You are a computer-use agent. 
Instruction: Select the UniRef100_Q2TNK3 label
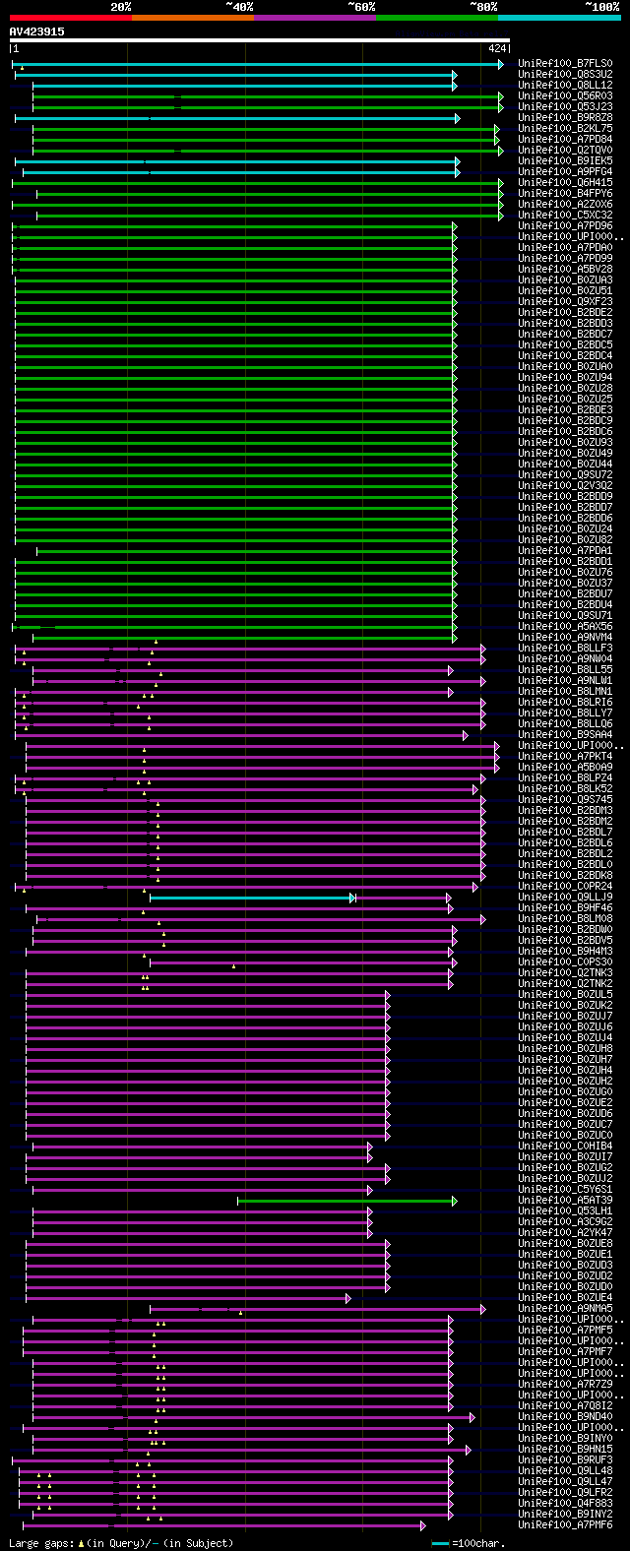[x=565, y=973]
